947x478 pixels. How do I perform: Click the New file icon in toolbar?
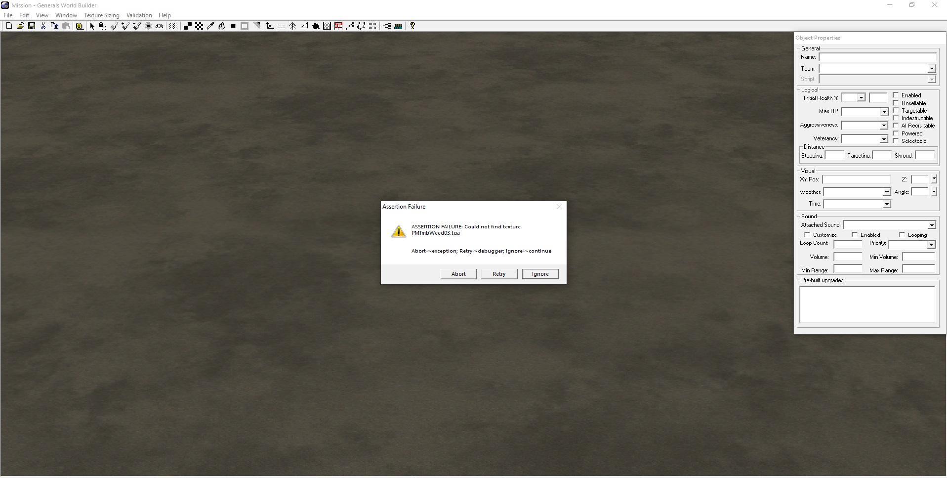coord(9,26)
